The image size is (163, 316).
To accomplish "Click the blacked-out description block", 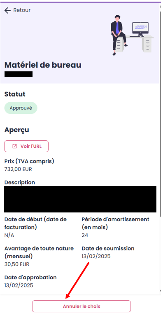I will click(80, 199).
